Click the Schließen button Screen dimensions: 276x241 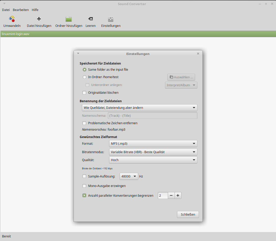pos(188,214)
